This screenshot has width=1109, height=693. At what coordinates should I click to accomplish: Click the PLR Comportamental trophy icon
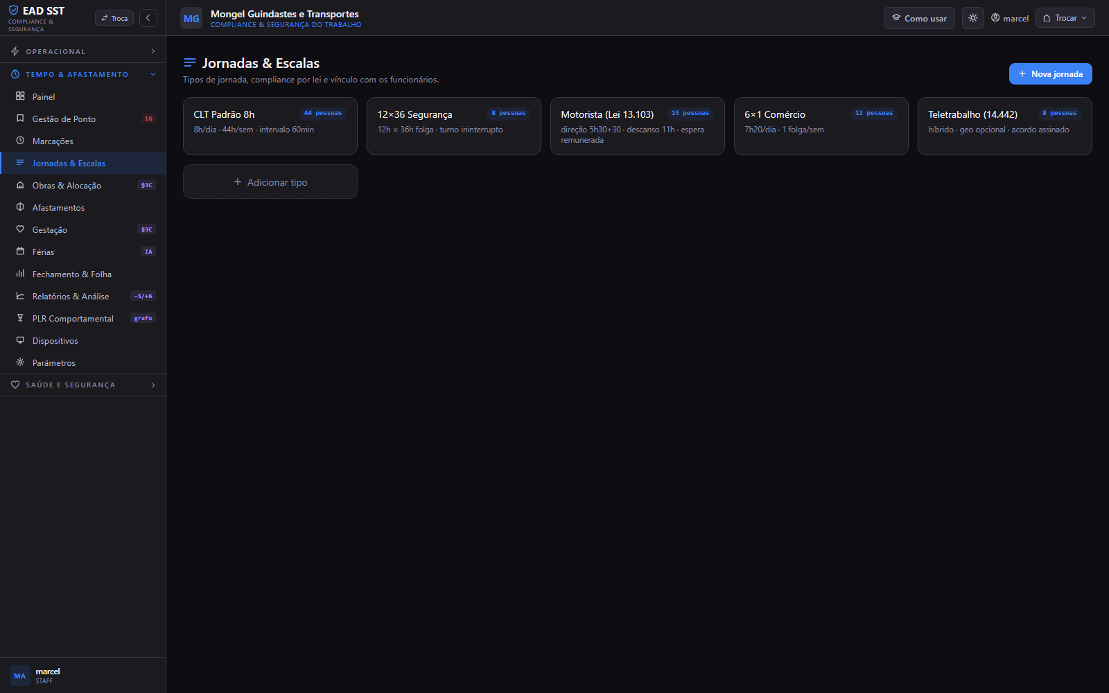[x=20, y=318]
